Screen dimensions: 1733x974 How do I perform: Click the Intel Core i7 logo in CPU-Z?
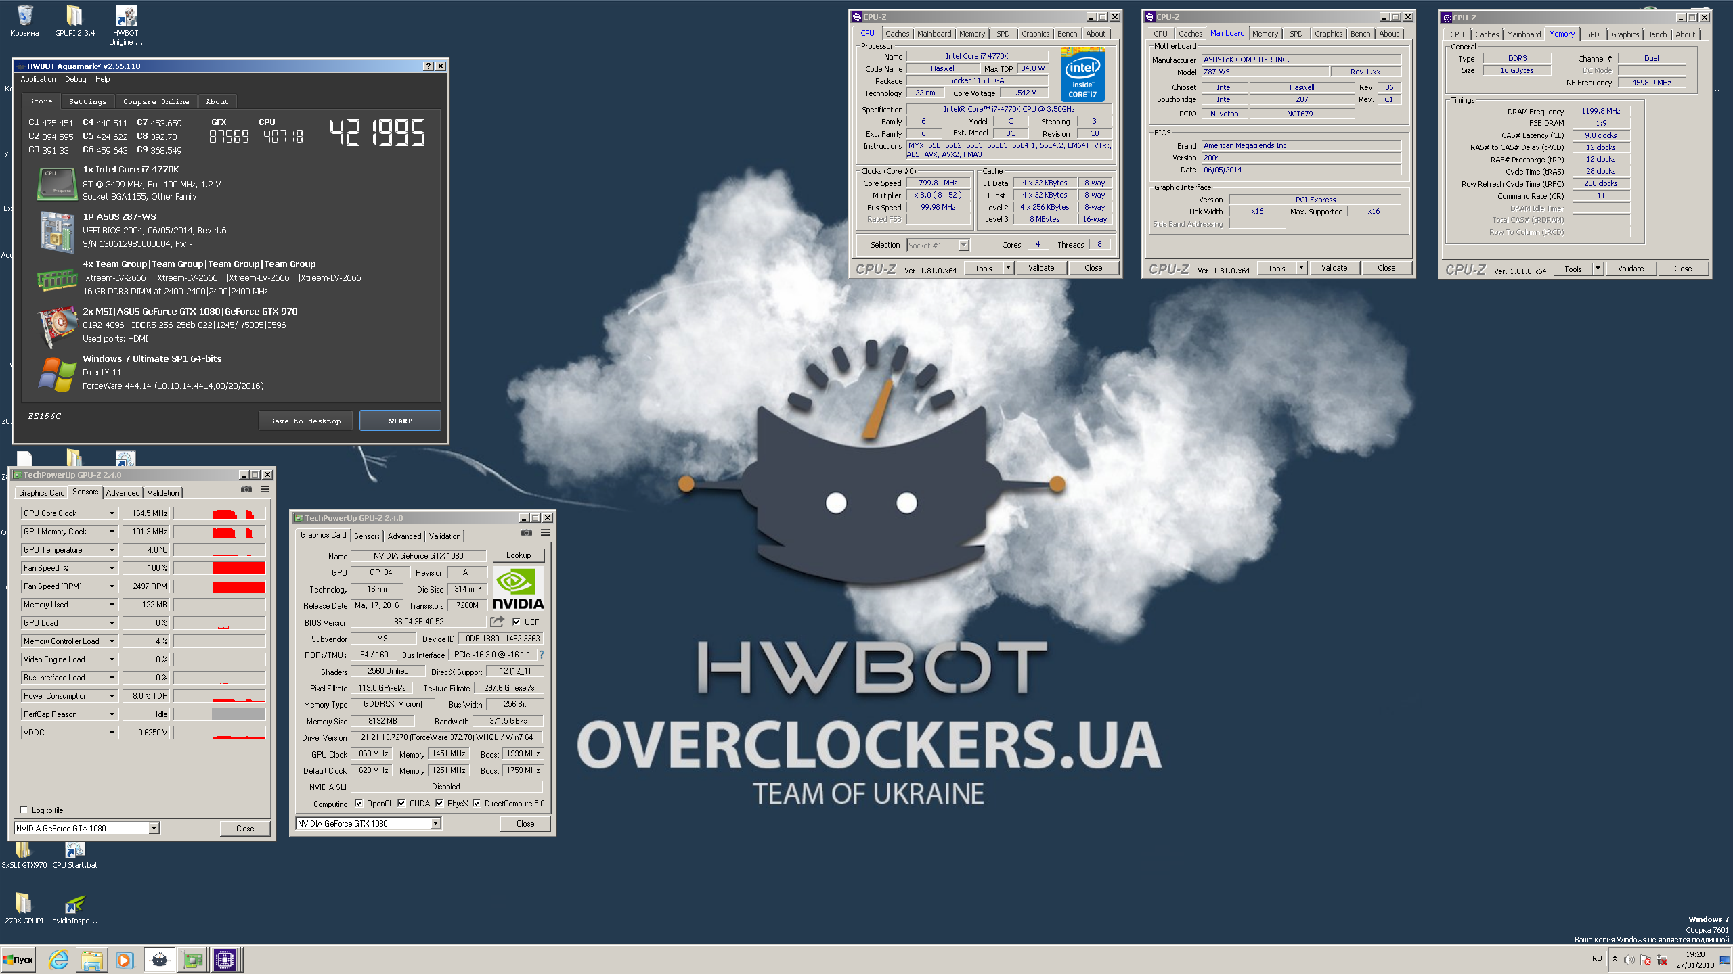1082,74
